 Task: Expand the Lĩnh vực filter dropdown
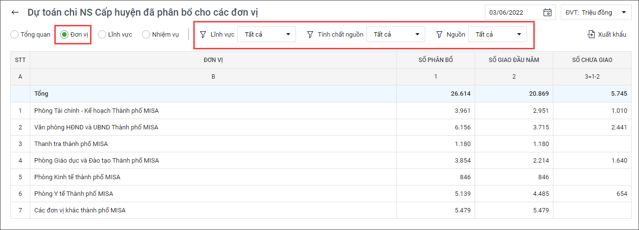pos(267,34)
